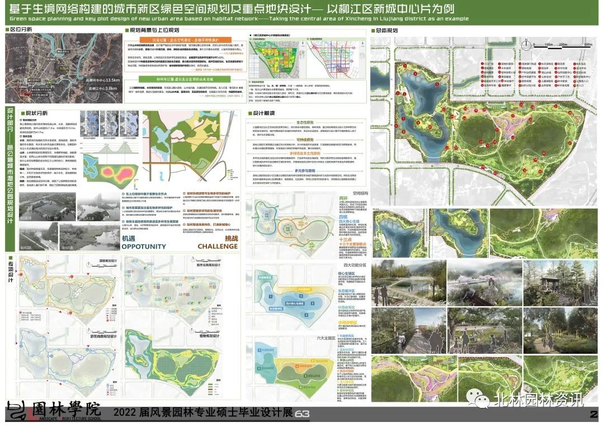Click the English subtitle starting 'Green space planning'
This screenshot has width=604, height=427.
click(x=239, y=18)
